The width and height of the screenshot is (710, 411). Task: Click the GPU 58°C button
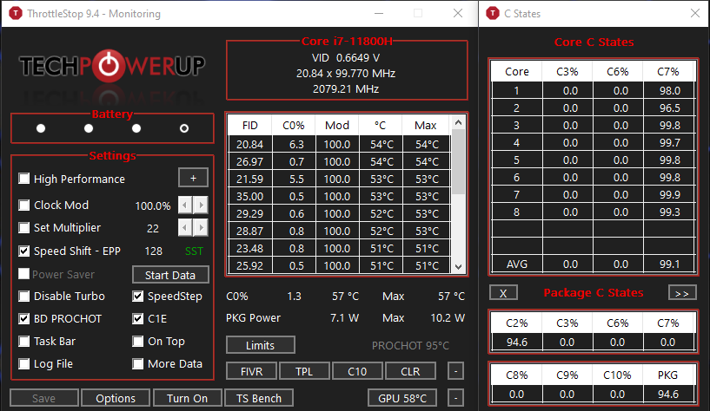pyautogui.click(x=402, y=398)
